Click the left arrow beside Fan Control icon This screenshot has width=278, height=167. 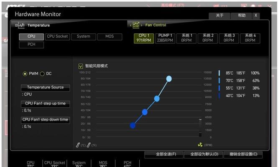point(131,25)
